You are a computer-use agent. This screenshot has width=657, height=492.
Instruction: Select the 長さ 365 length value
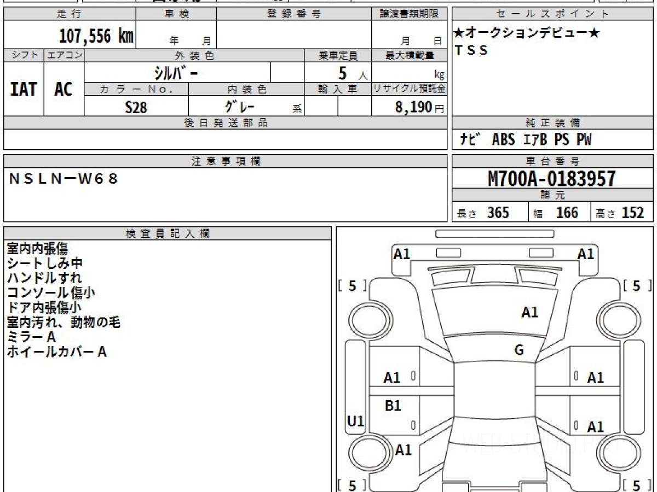483,213
